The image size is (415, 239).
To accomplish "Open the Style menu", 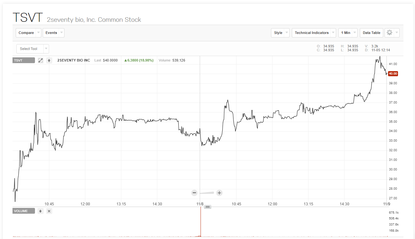I will pos(280,33).
